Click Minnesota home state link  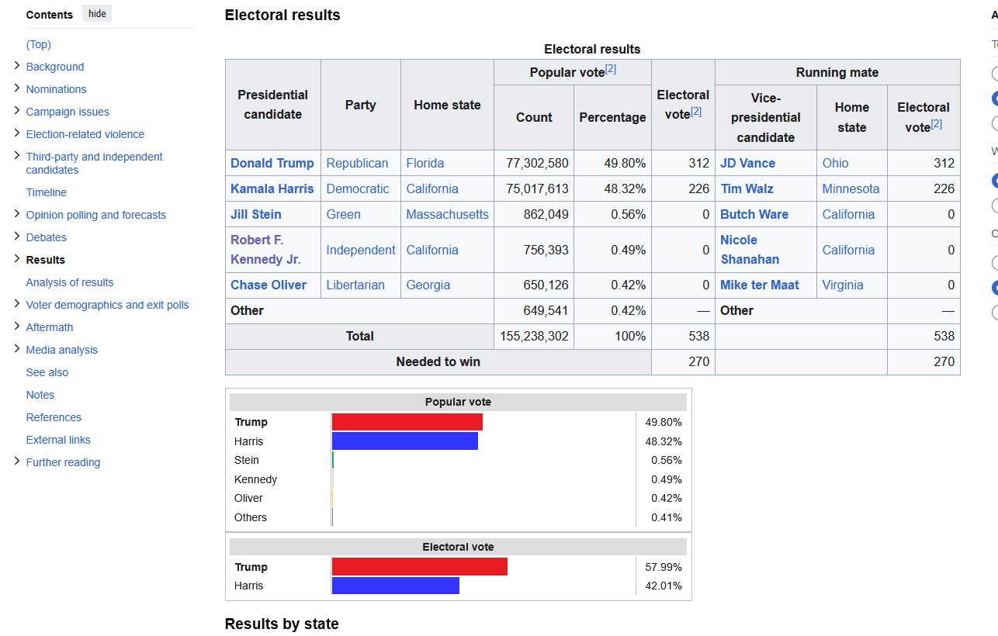851,188
